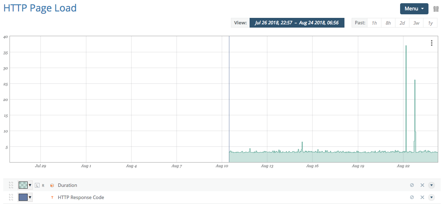445x208 pixels.
Task: Switch to the 1y past range
Action: (x=430, y=23)
